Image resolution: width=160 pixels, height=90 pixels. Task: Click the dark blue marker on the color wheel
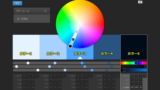coord(73,39)
